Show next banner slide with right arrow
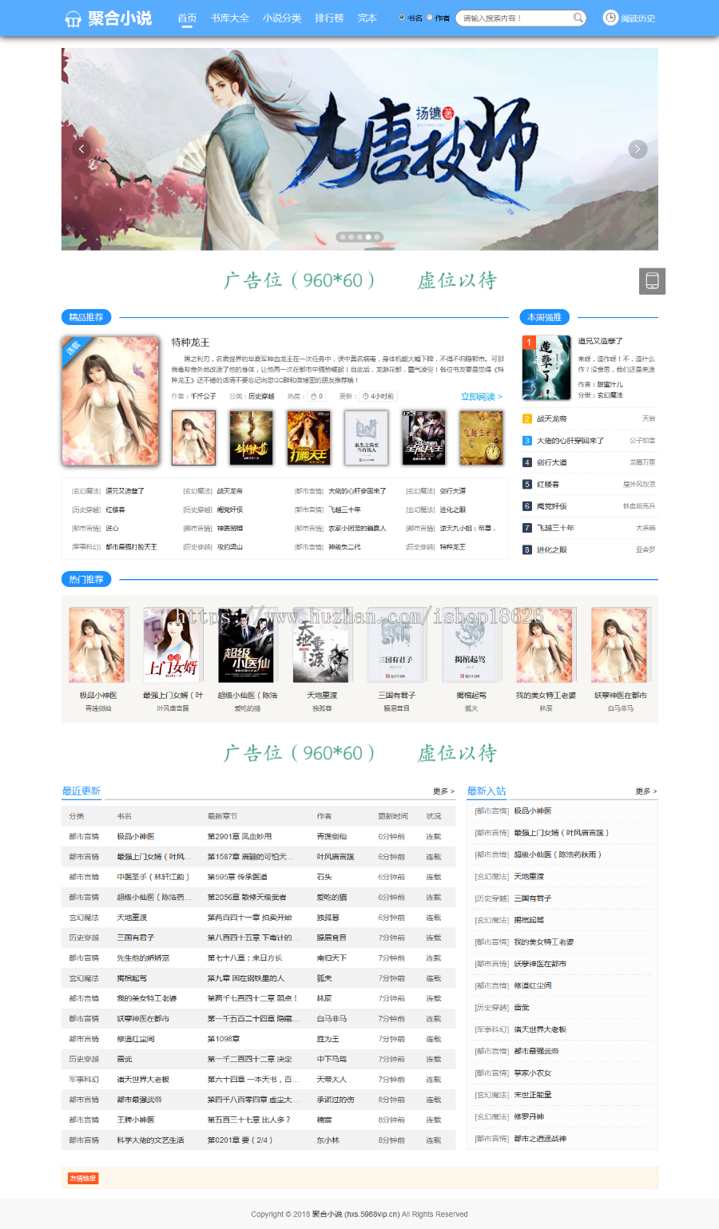 [x=638, y=149]
